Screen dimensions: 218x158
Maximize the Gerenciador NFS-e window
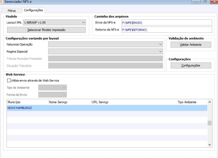coord(205,2)
